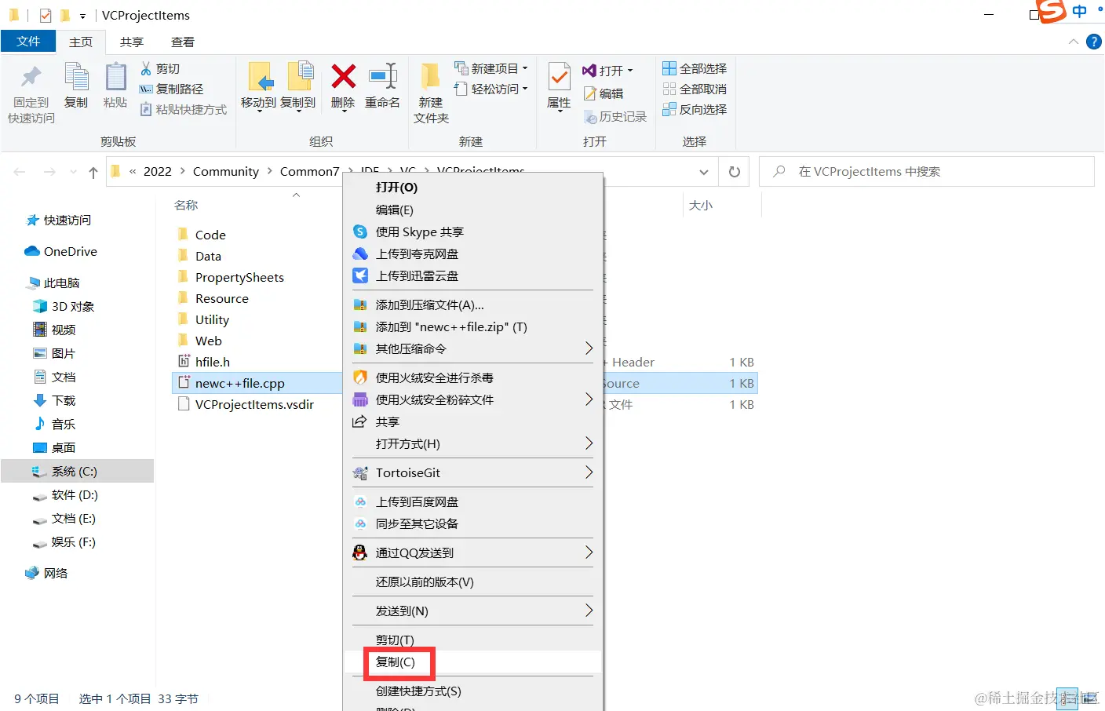Switch to the File (文件) ribbon tab

tap(28, 42)
